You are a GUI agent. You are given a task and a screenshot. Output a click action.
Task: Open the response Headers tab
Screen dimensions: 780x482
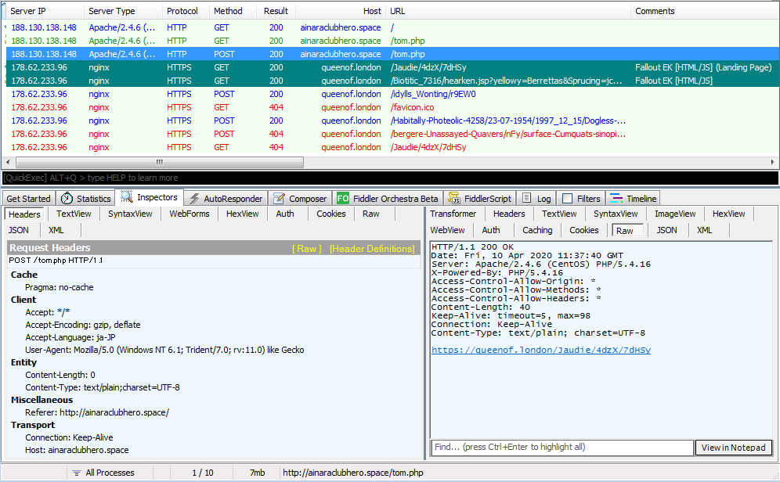pyautogui.click(x=509, y=214)
